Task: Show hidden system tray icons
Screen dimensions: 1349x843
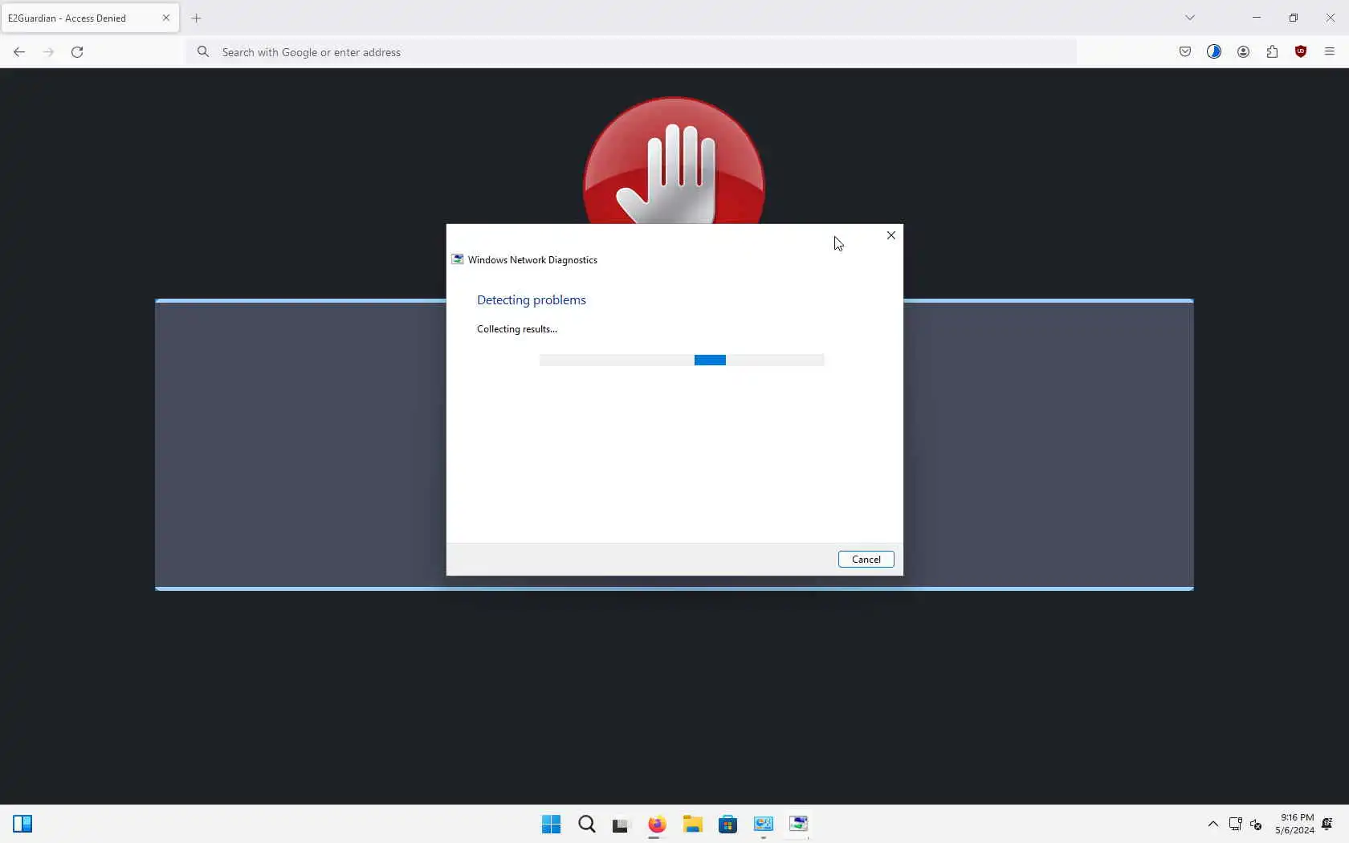Action: point(1213,825)
